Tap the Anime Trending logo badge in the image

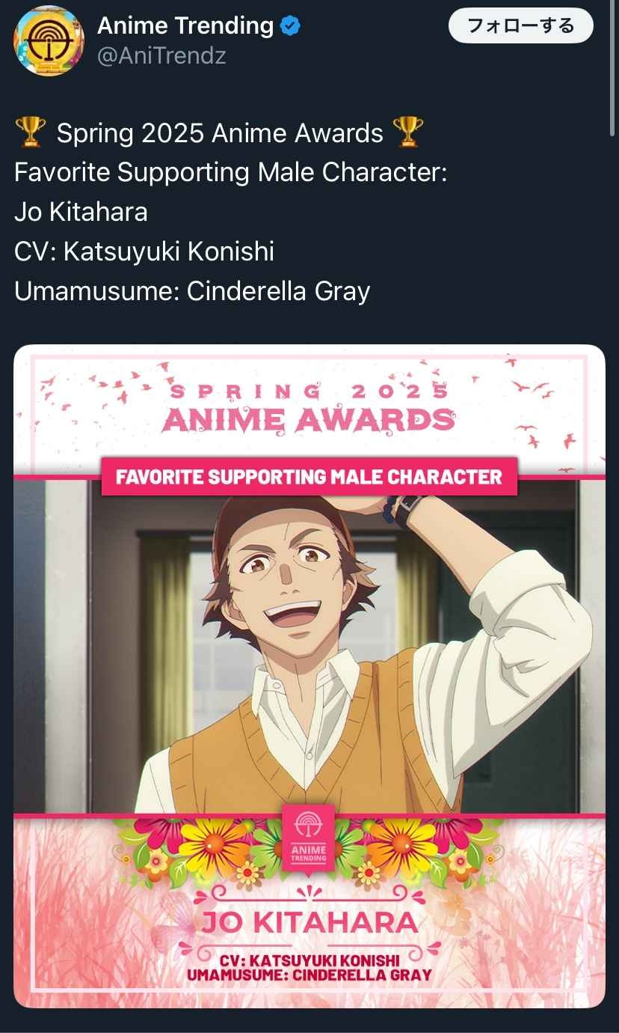309,837
